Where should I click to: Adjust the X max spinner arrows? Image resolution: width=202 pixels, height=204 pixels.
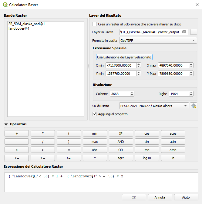191,65
